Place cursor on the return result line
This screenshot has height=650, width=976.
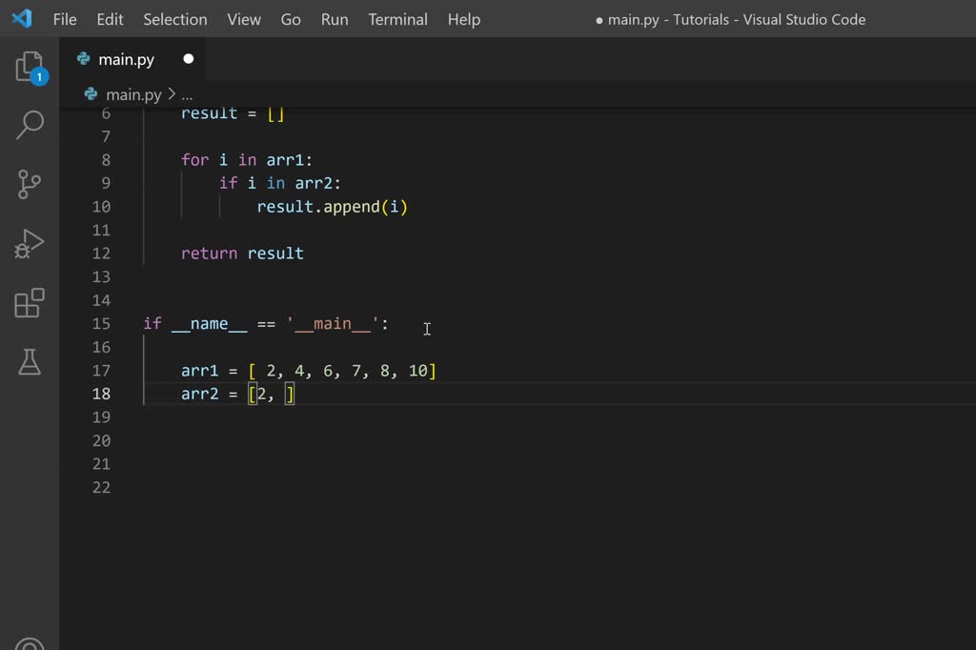point(242,254)
